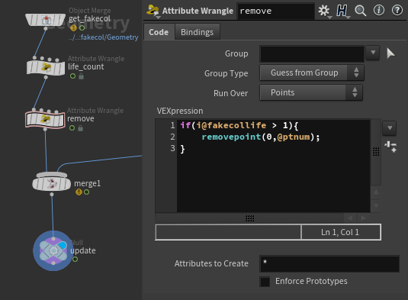Toggle the Enforce Prototypes checkbox

(265, 282)
